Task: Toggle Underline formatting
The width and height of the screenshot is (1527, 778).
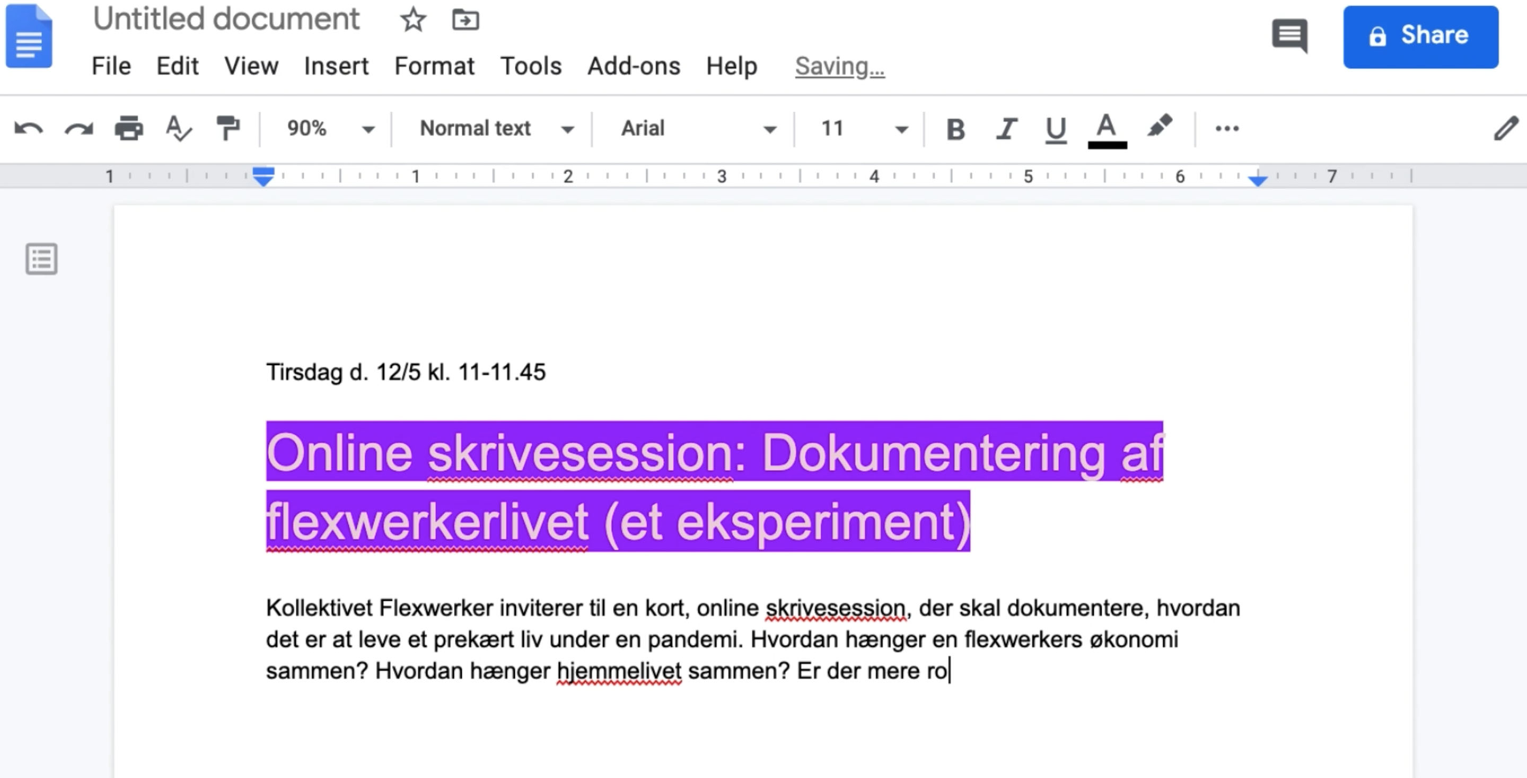Action: pyautogui.click(x=1056, y=129)
